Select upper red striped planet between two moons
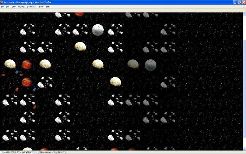This screenshot has height=154, width=246. tap(27, 64)
